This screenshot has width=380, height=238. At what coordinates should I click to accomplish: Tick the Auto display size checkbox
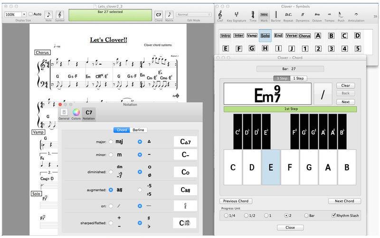(x=31, y=14)
